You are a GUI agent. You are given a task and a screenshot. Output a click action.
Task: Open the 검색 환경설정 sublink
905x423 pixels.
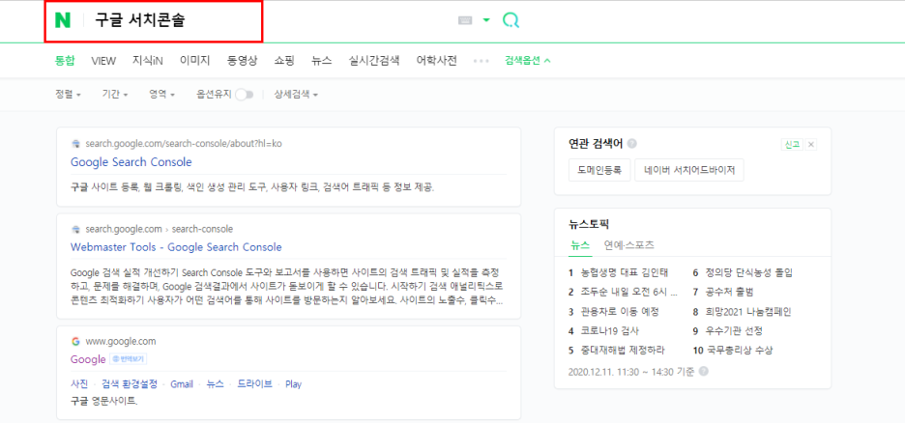coord(130,384)
